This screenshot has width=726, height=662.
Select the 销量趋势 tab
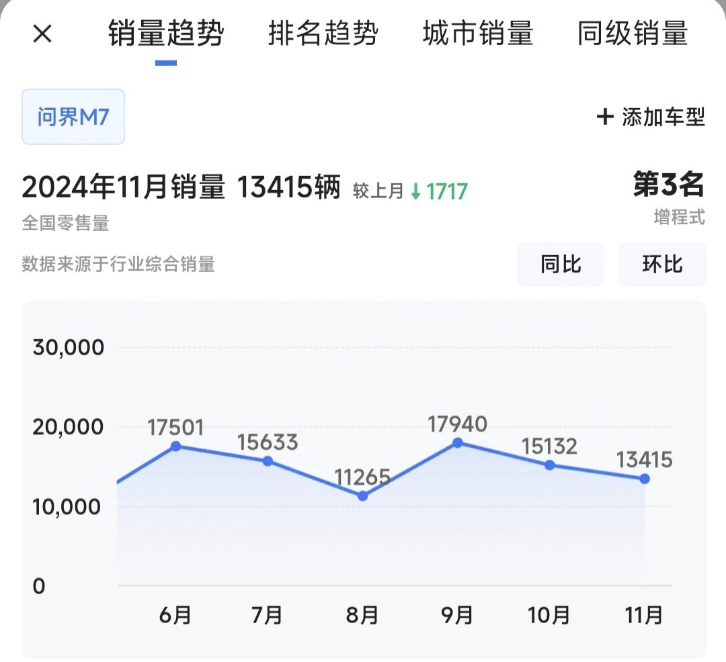[166, 34]
